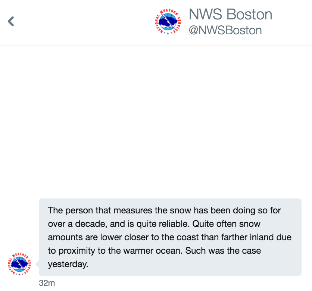The width and height of the screenshot is (312, 291).
Task: Go back using the left chevron arrow
Action: pyautogui.click(x=11, y=21)
